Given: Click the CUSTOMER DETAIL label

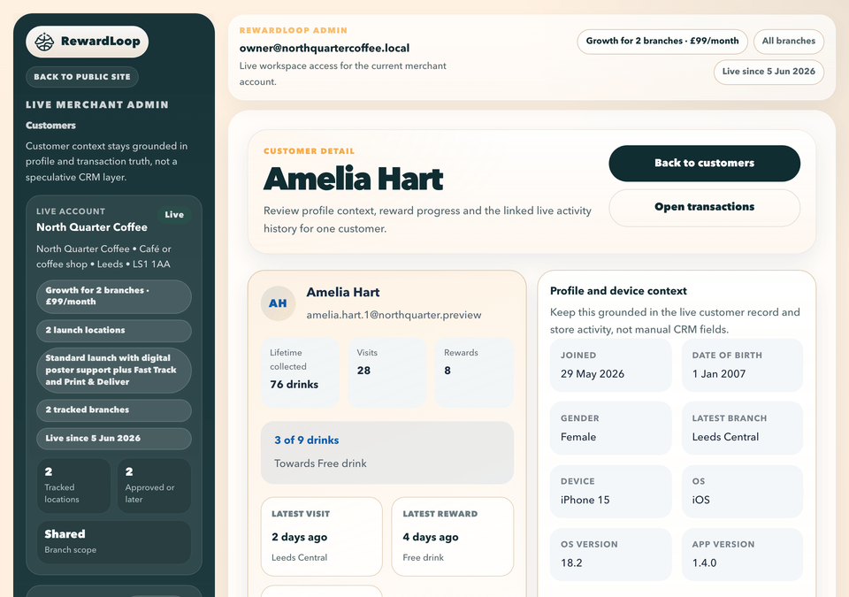Looking at the screenshot, I should (x=310, y=151).
